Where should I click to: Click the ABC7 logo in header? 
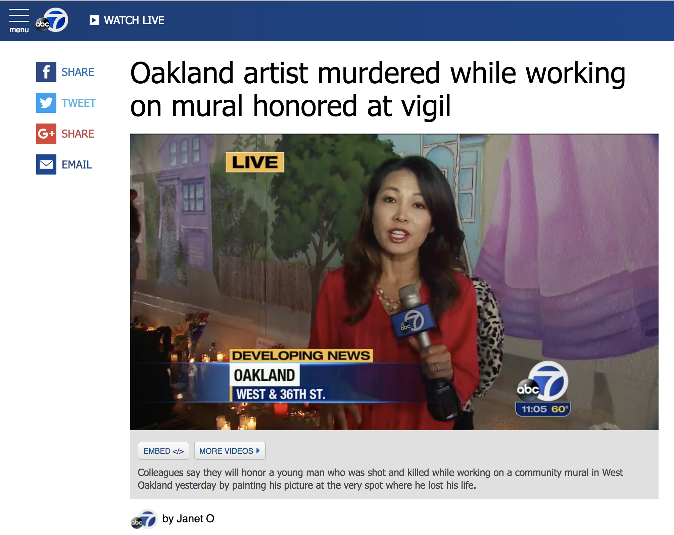tap(52, 20)
